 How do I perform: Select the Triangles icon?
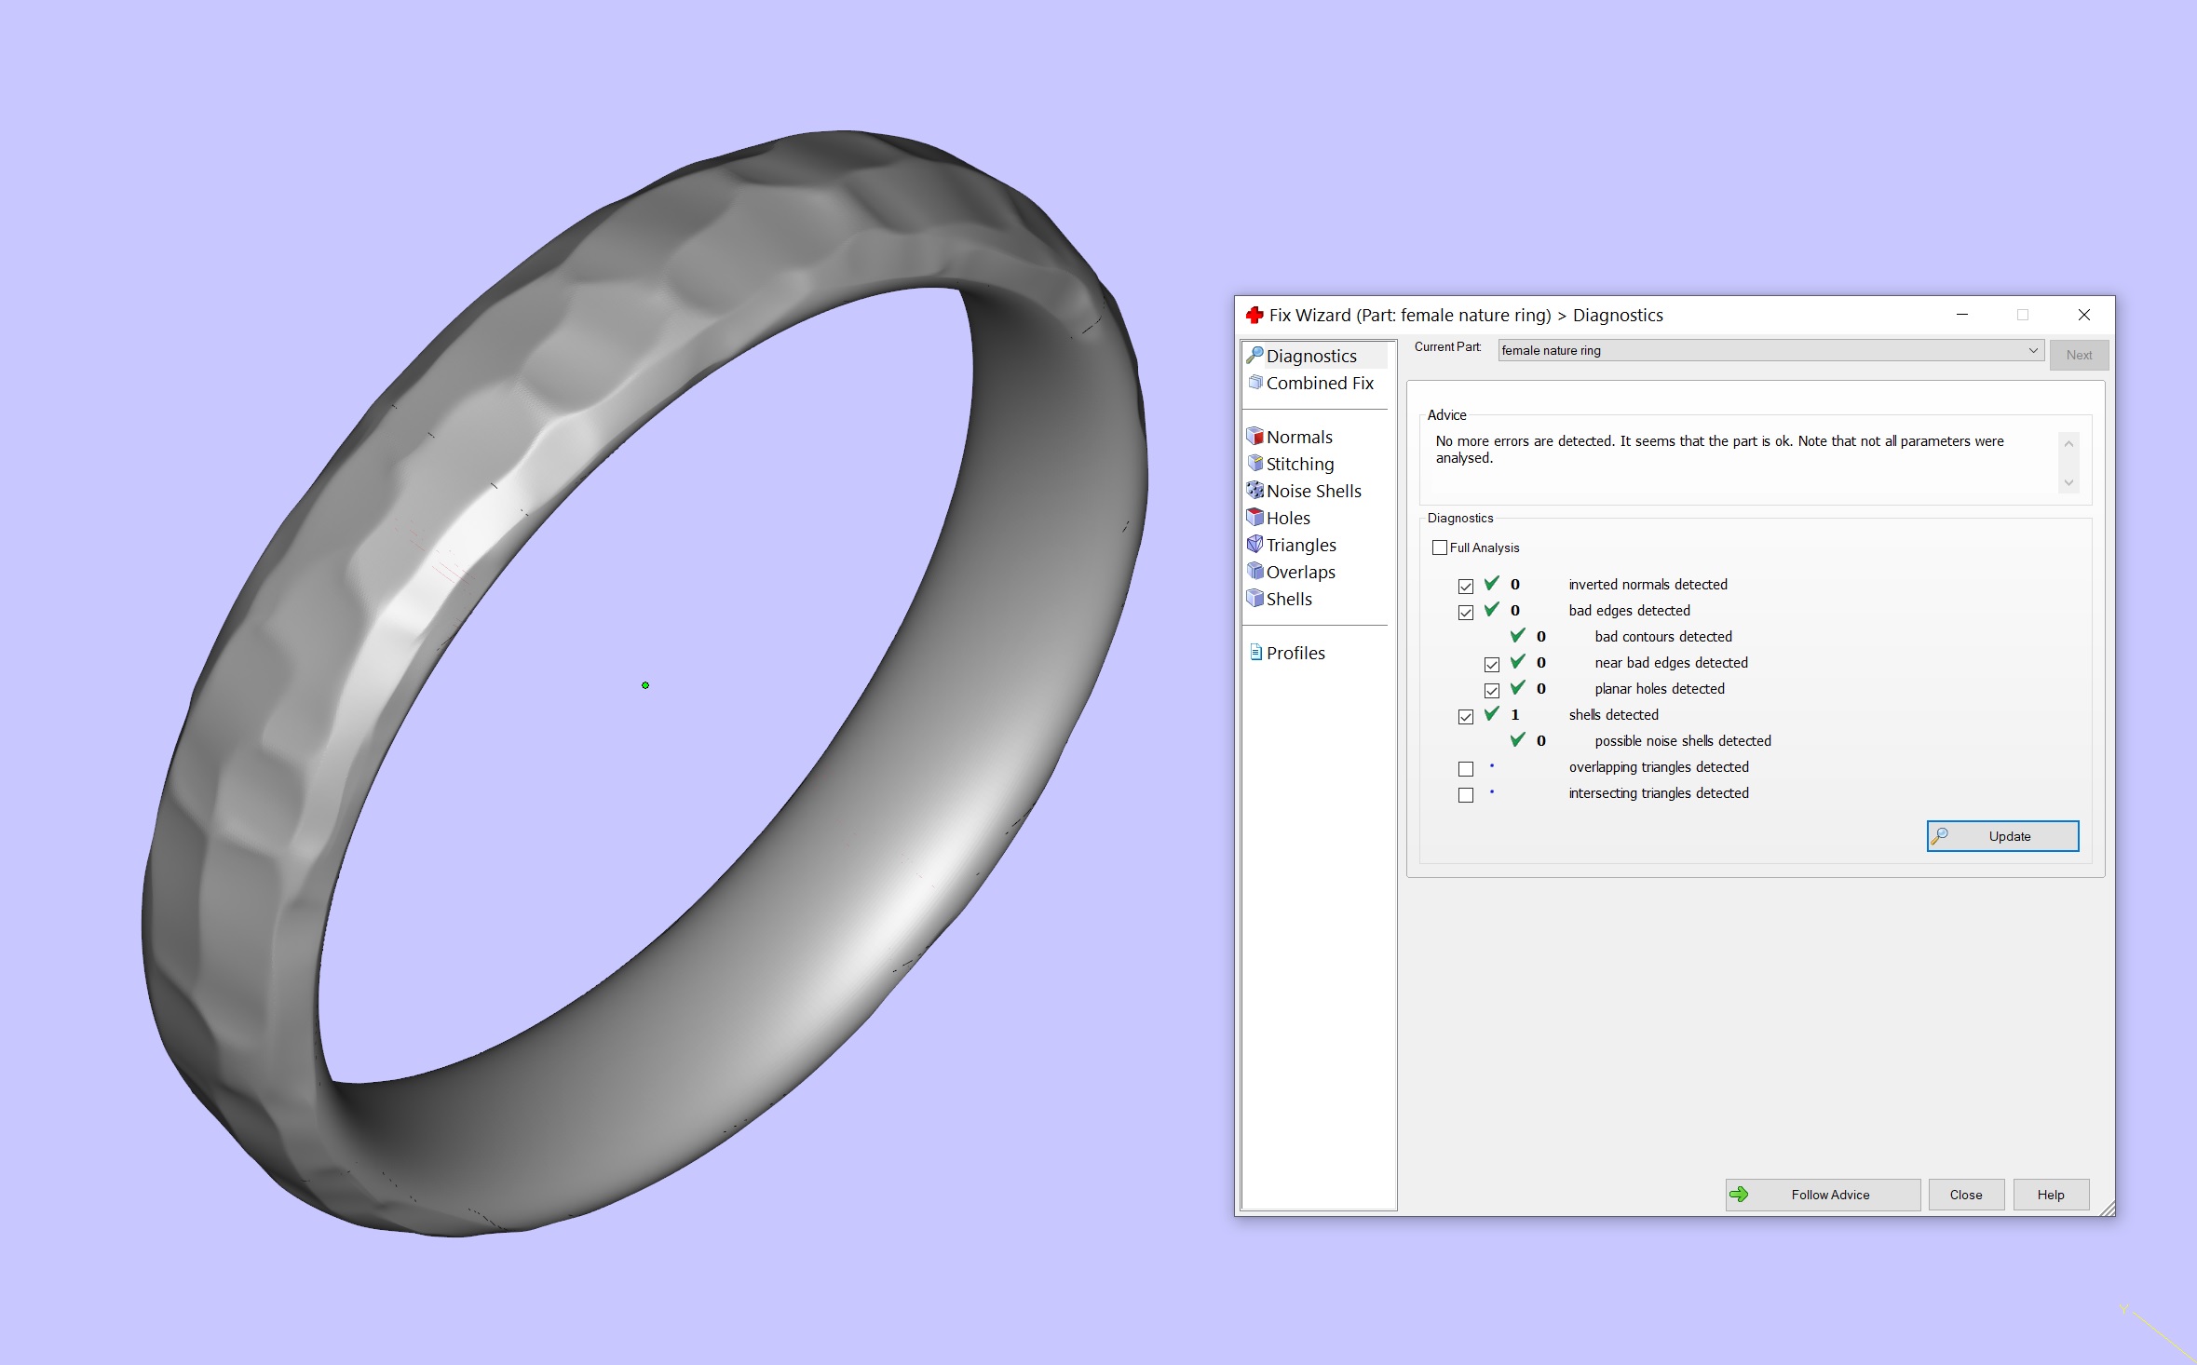[1255, 545]
